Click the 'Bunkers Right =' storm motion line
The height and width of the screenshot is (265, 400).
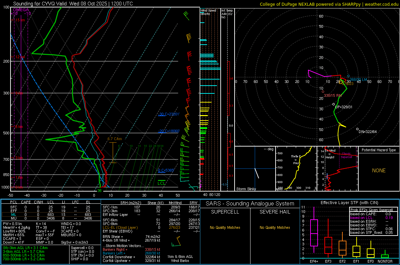pos(132,249)
